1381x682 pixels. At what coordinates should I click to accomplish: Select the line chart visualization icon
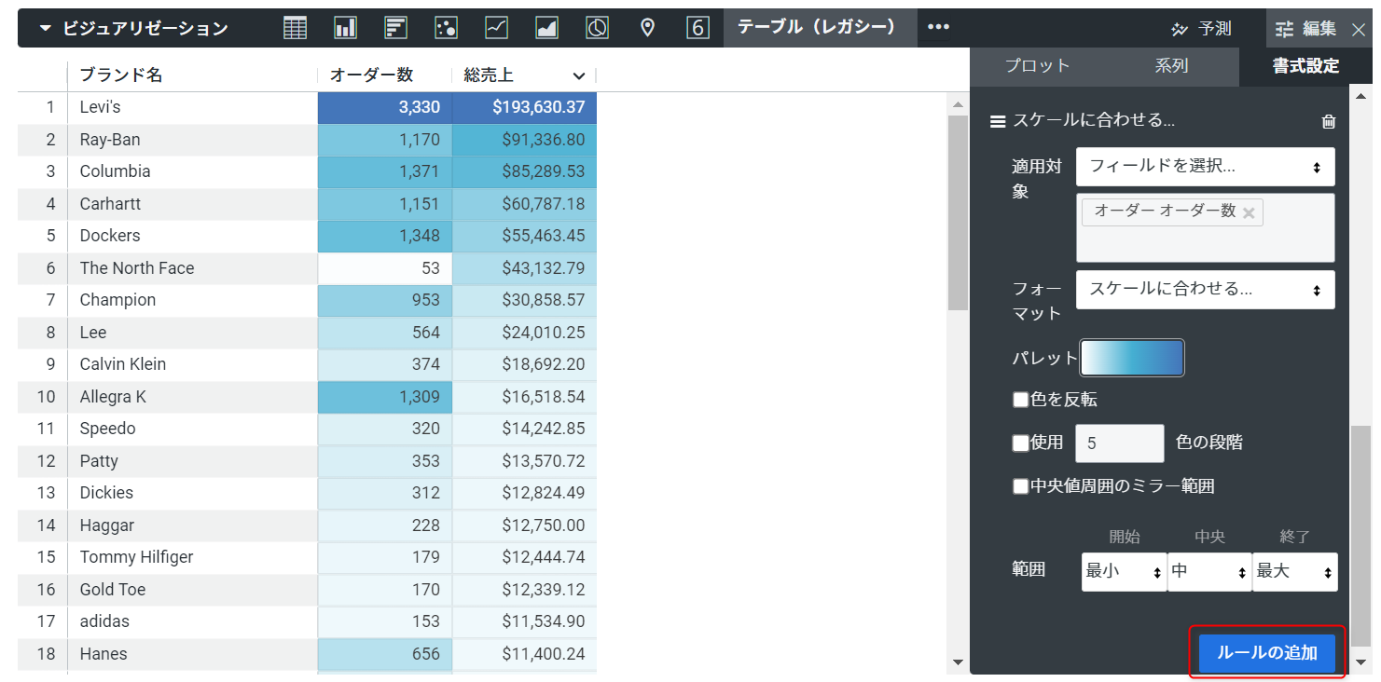(496, 27)
